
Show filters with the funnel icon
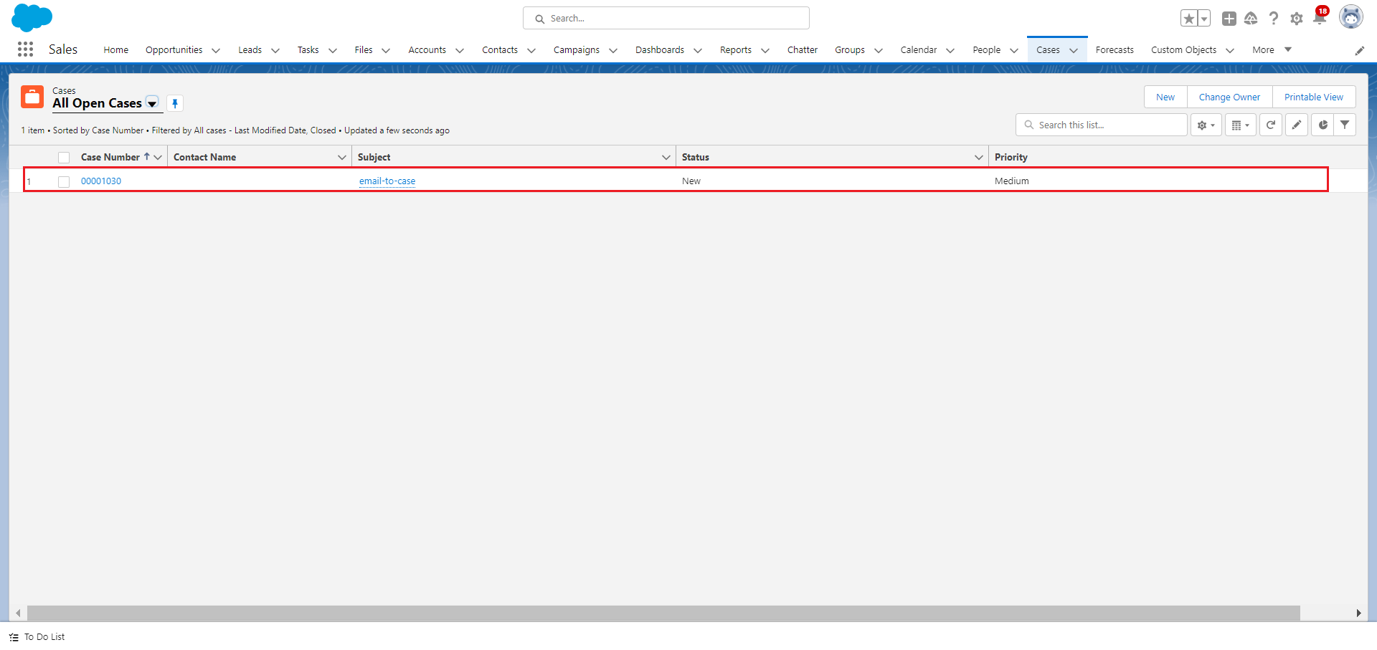point(1345,125)
